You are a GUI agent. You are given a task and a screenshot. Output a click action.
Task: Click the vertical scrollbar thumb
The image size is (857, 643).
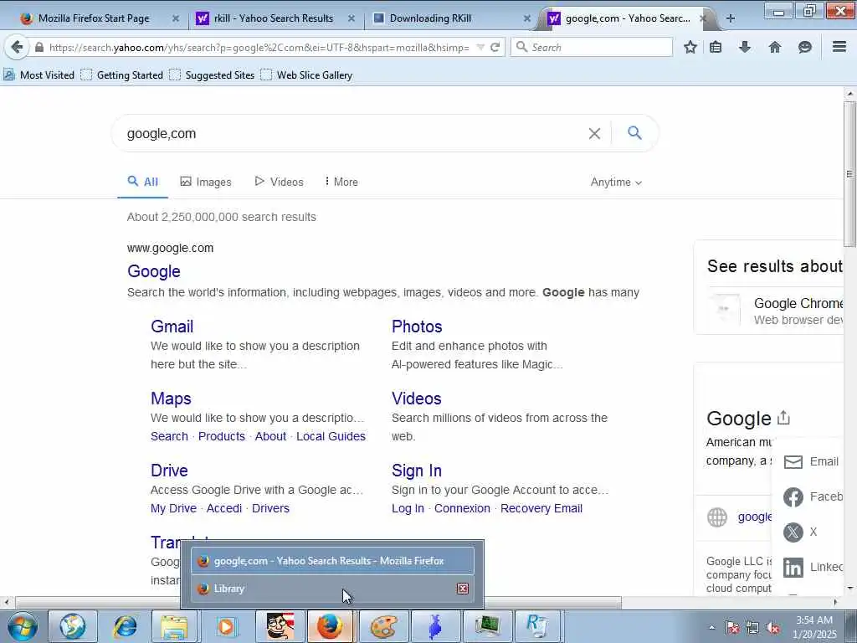(x=849, y=174)
